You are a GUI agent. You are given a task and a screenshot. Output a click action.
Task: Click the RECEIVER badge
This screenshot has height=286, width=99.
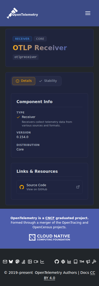tap(22, 39)
